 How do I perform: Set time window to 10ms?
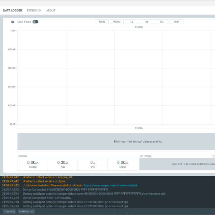102,22
